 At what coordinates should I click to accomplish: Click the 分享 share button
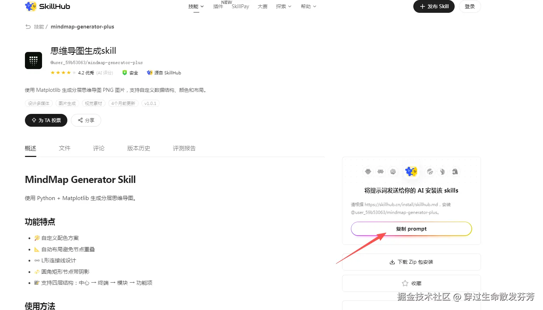click(x=86, y=120)
